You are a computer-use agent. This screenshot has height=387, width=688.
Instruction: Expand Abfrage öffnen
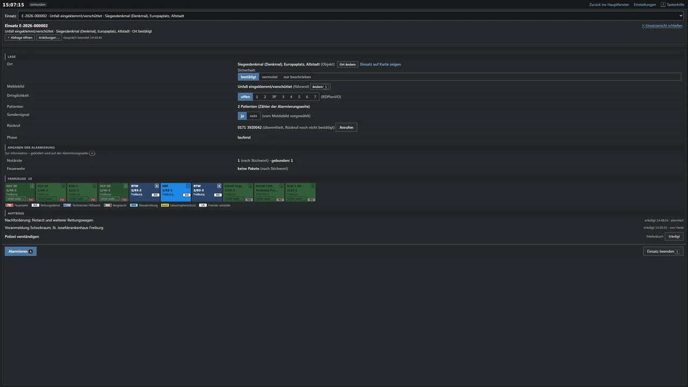pos(20,38)
